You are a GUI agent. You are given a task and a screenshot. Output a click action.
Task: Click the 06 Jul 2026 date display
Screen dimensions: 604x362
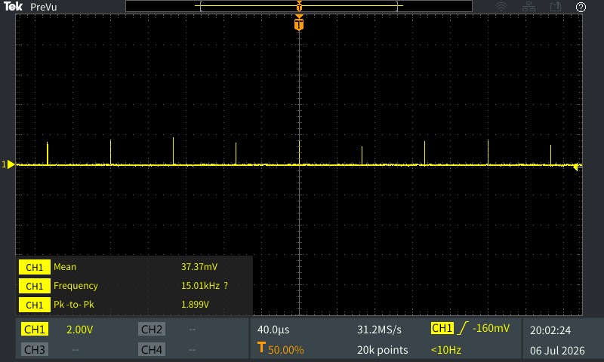pyautogui.click(x=557, y=351)
